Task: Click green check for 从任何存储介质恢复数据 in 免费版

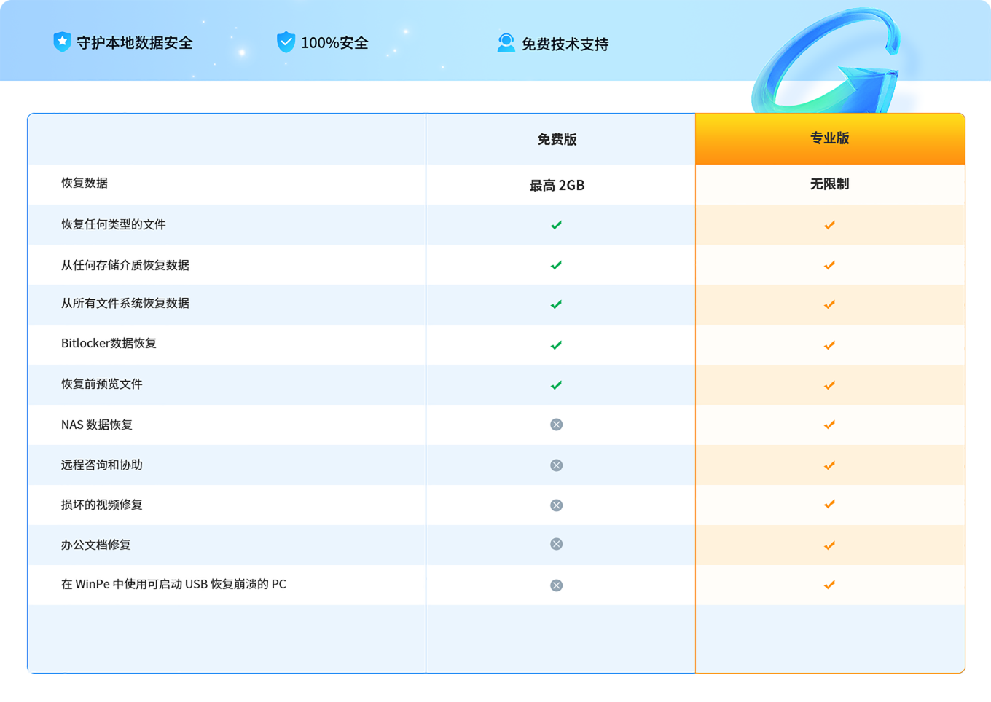Action: click(556, 265)
